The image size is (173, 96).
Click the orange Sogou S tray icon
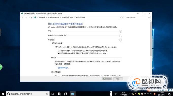[x=155, y=94]
